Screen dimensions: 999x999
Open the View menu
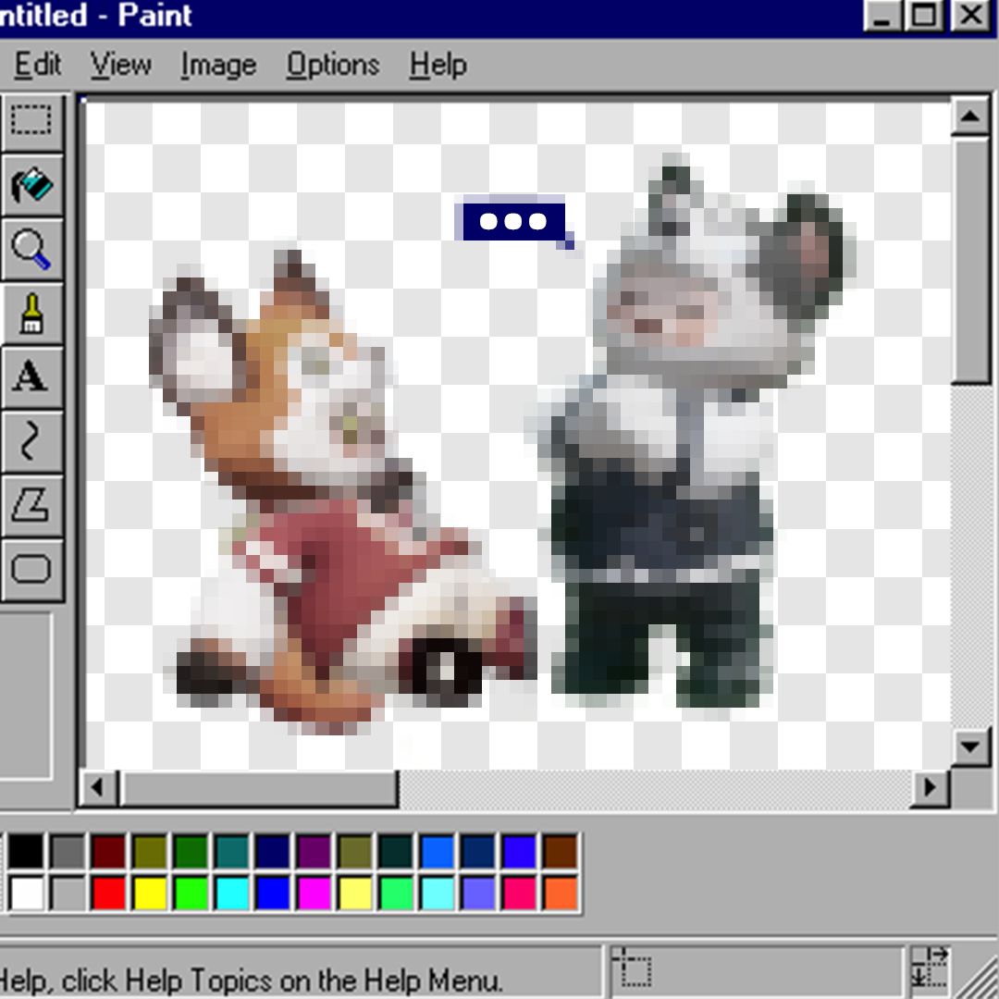click(x=121, y=66)
